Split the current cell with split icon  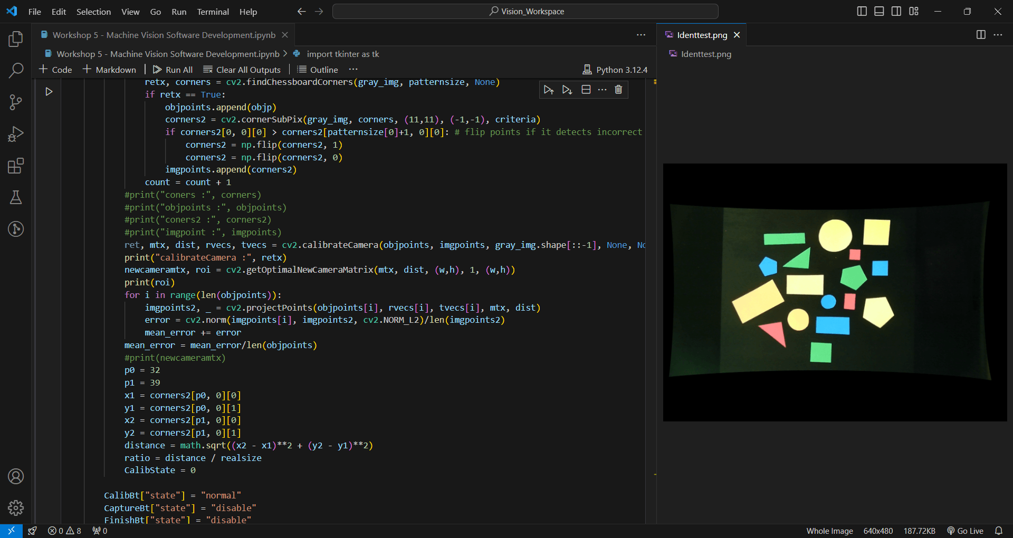[x=586, y=89]
